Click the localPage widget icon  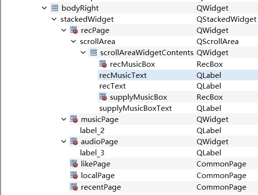74,175
